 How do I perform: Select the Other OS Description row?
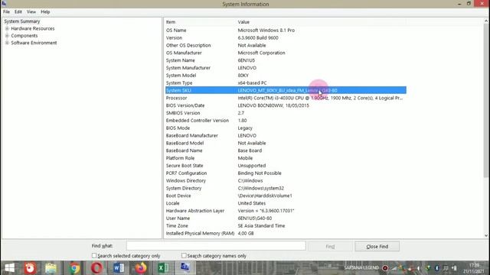tap(286, 45)
